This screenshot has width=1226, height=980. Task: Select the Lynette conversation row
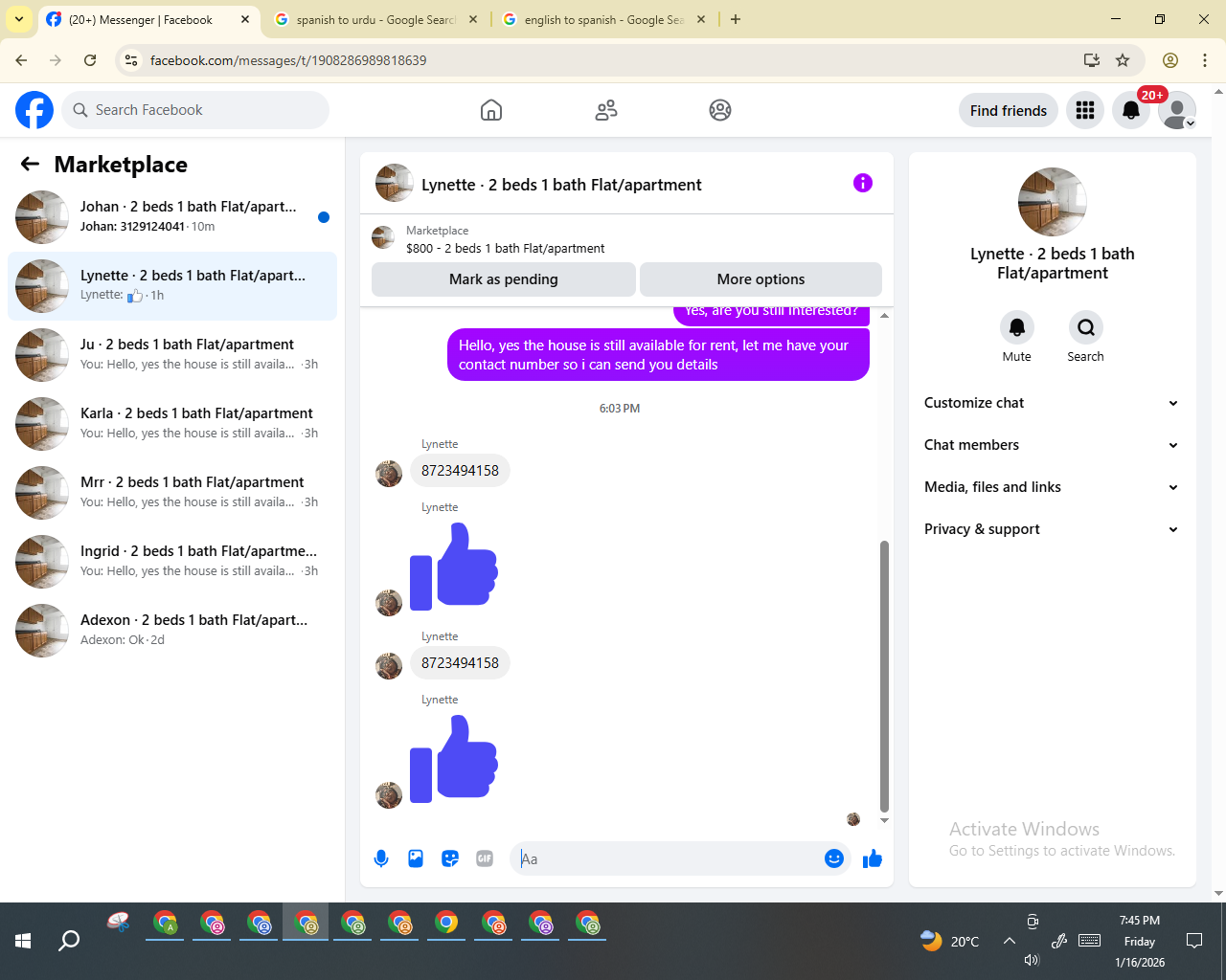(x=172, y=286)
